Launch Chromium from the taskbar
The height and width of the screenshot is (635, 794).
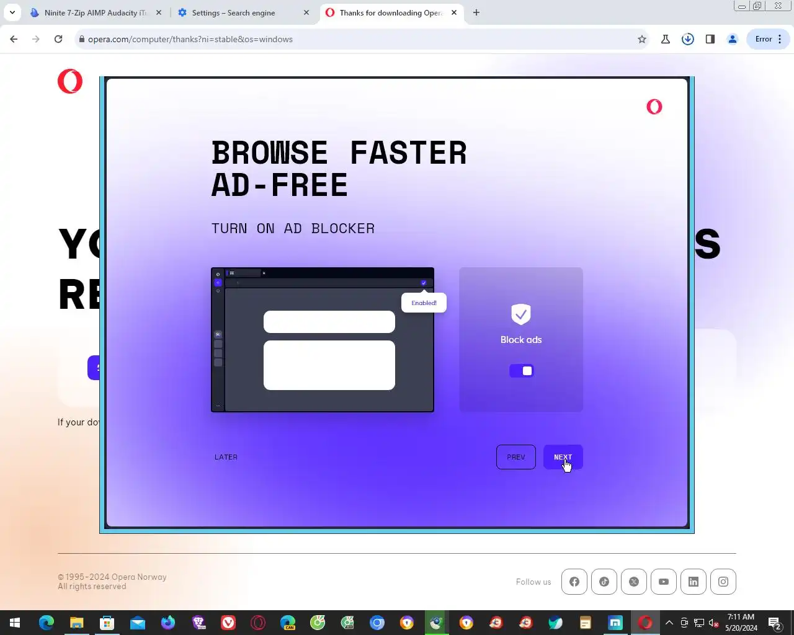click(x=377, y=623)
